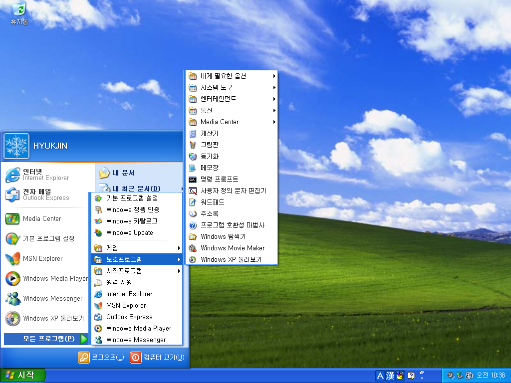The width and height of the screenshot is (511, 383).
Task: Start 프로그램 호환성 마법사
Action: click(232, 225)
